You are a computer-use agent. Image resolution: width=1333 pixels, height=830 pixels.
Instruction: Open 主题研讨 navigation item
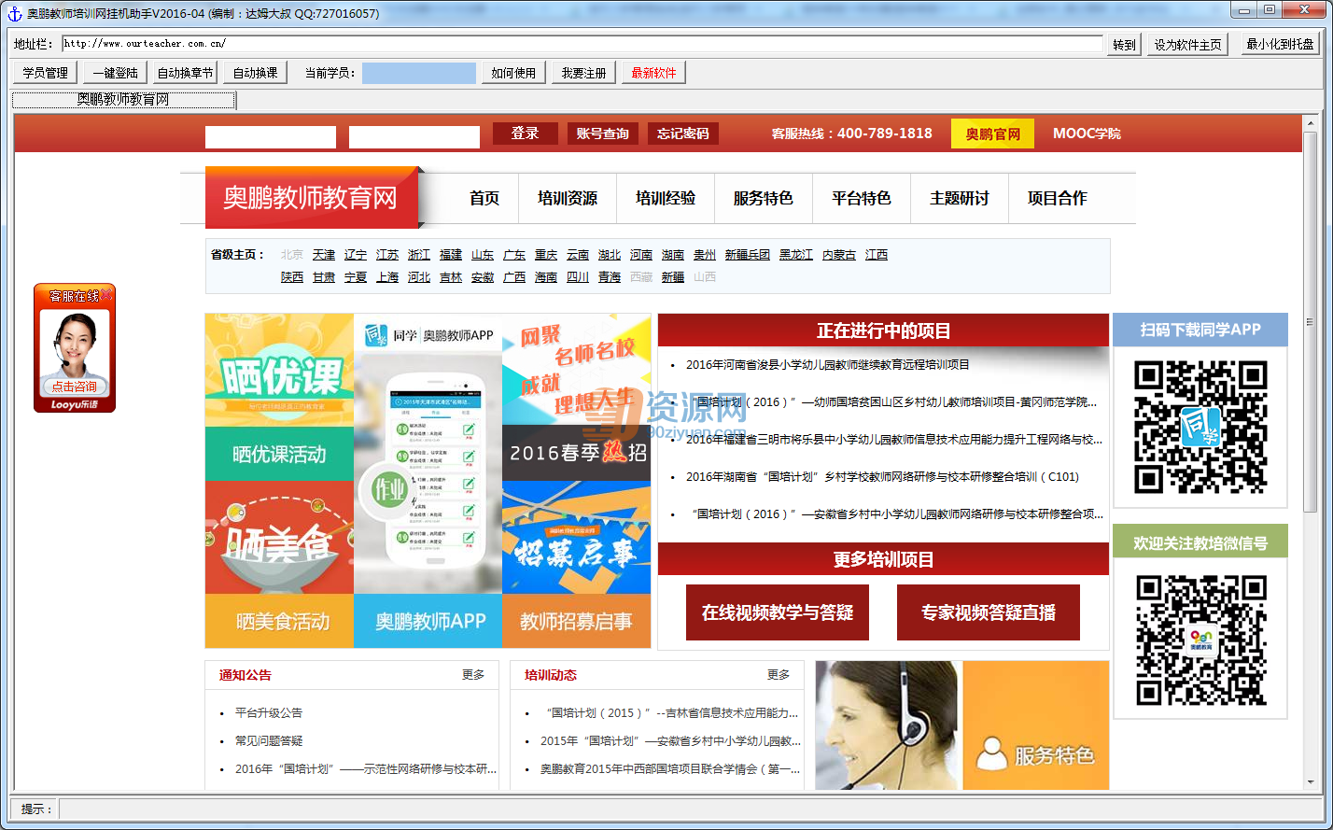click(x=960, y=198)
